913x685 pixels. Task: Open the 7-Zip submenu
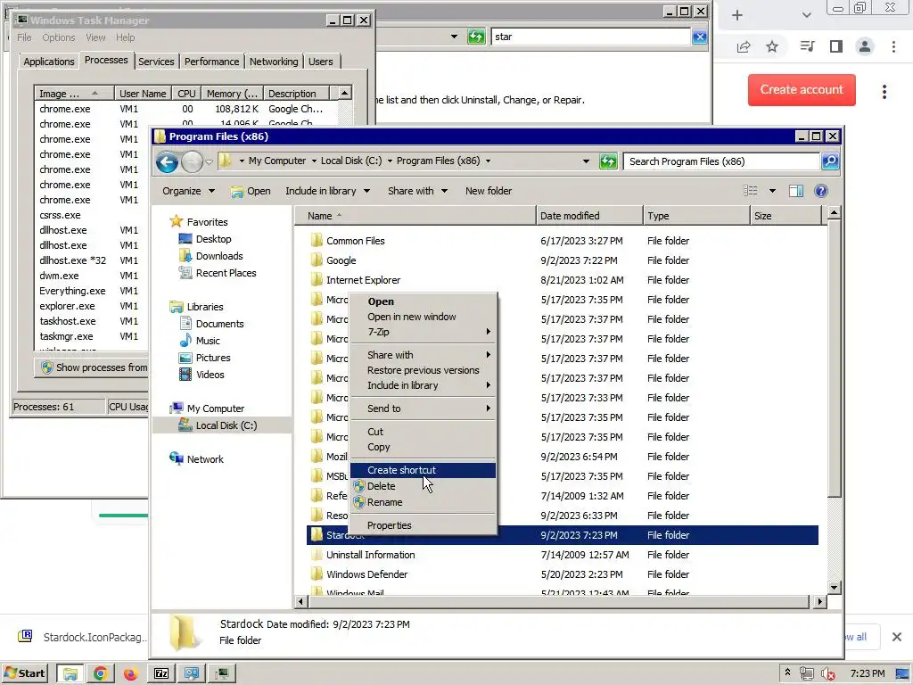point(423,332)
